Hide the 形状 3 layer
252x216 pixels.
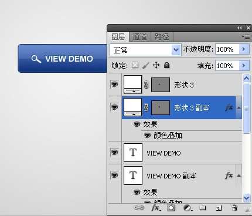pyautogui.click(x=114, y=85)
